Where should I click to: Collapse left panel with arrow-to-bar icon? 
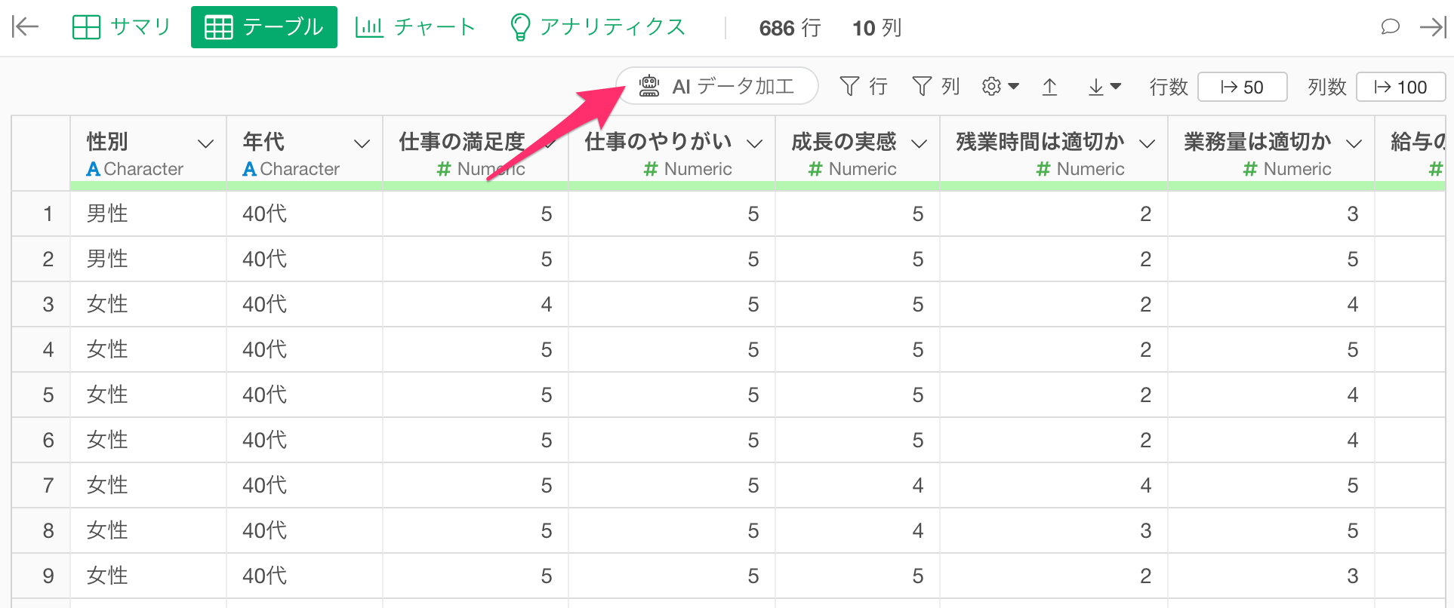coord(25,27)
